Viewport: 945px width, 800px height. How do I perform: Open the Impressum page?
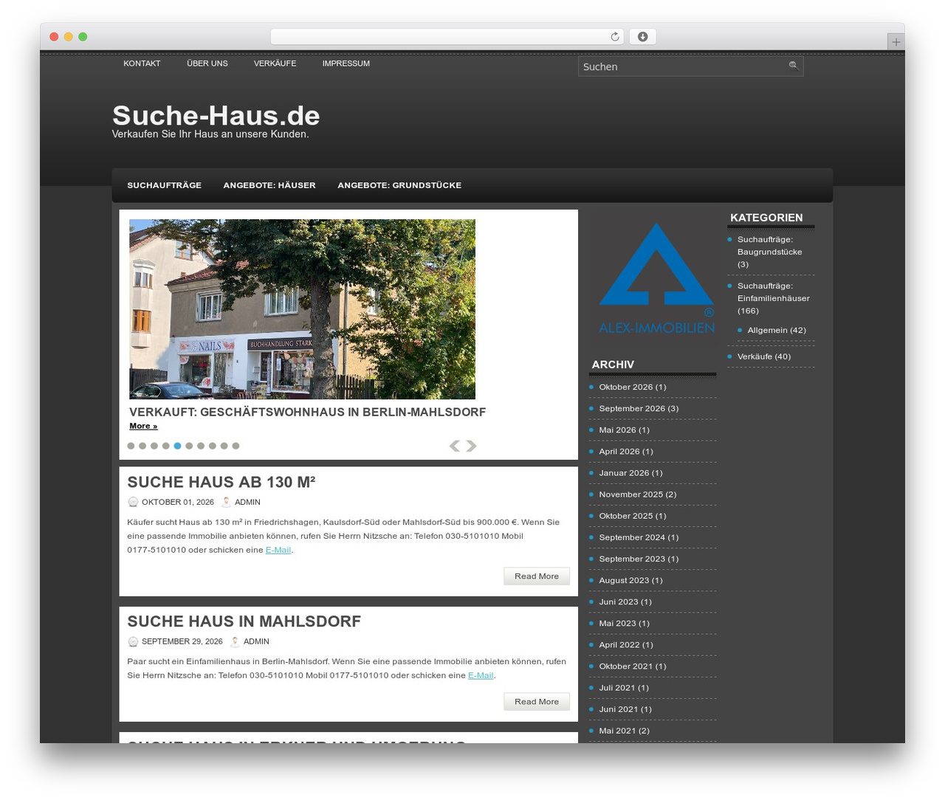346,63
